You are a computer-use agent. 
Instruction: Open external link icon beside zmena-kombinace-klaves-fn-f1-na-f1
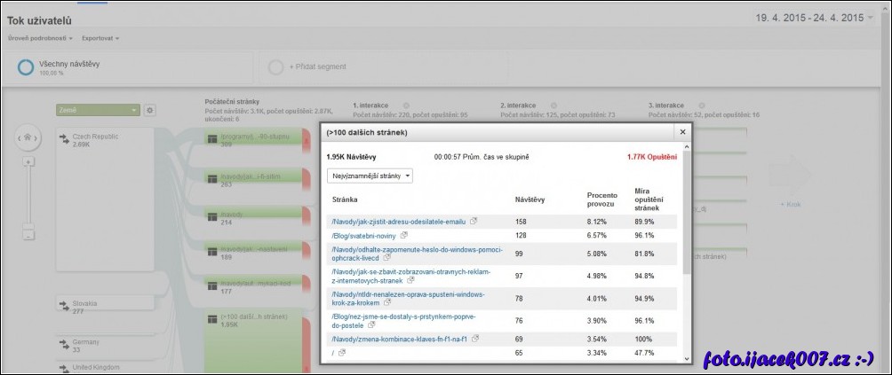[476, 338]
